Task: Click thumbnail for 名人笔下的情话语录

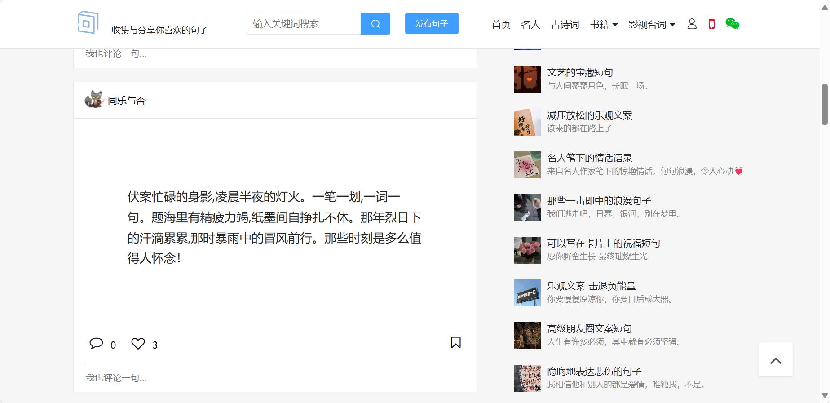Action: (x=527, y=165)
